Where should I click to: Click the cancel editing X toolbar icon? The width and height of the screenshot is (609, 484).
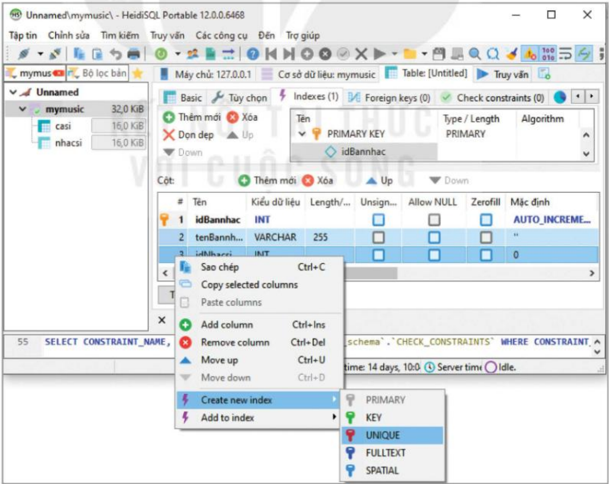[x=361, y=54]
